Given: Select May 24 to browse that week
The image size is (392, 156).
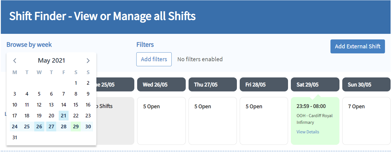Looking at the screenshot, I should tap(15, 127).
